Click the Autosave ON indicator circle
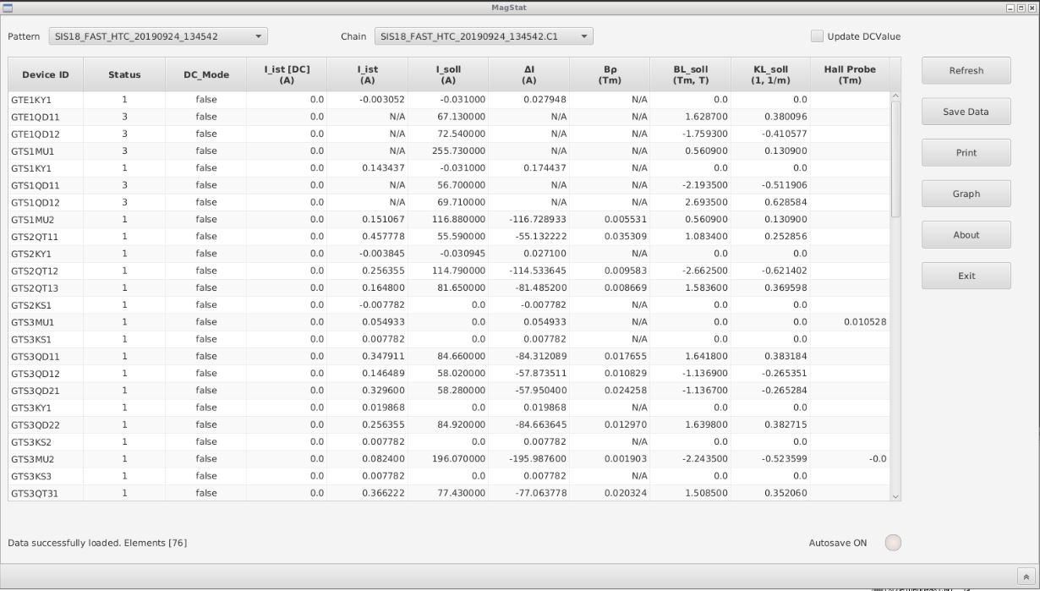This screenshot has width=1040, height=591. click(893, 543)
